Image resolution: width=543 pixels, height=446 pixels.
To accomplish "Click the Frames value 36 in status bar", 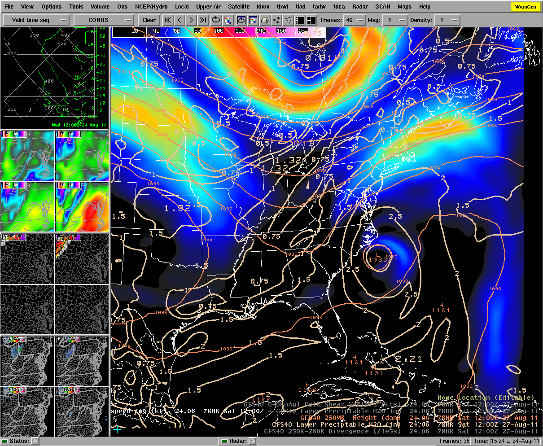I will pos(467,441).
